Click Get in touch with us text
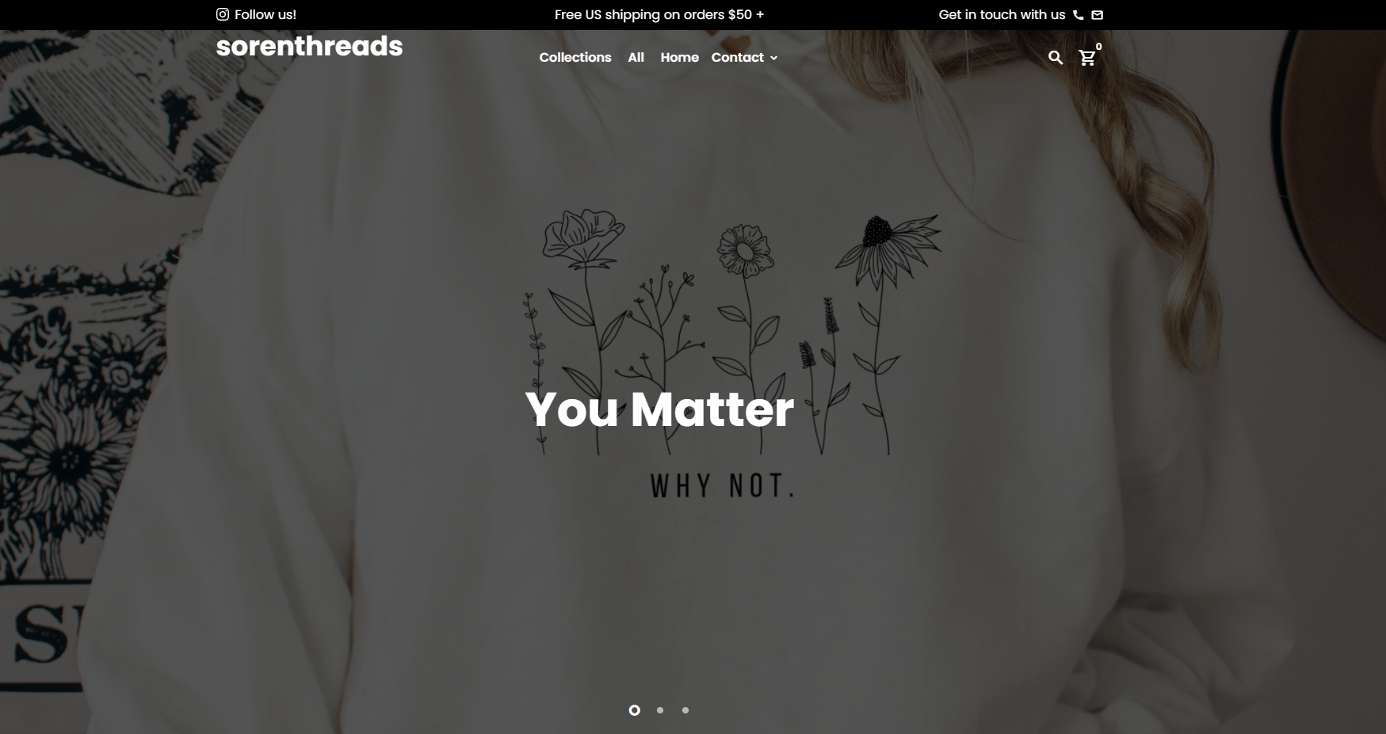1386x734 pixels. tap(1002, 14)
